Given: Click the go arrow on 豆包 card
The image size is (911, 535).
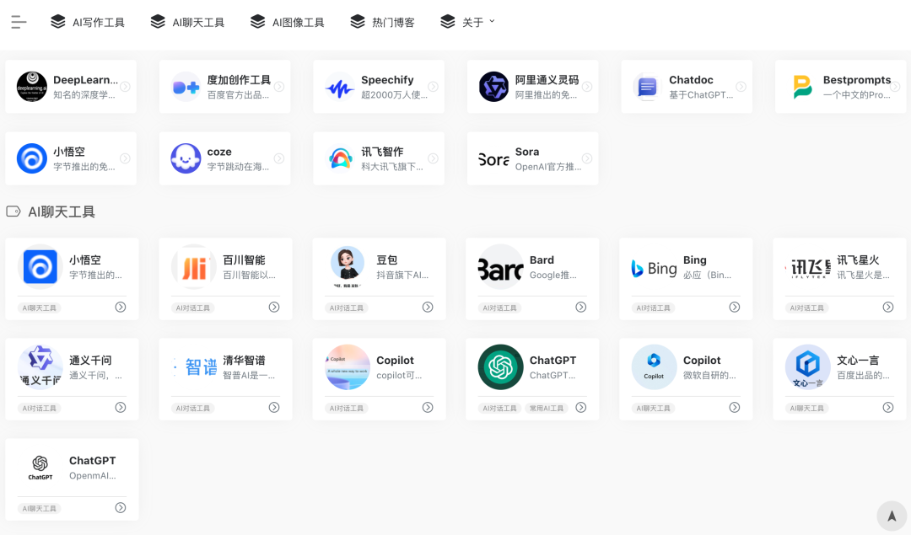Looking at the screenshot, I should point(428,307).
